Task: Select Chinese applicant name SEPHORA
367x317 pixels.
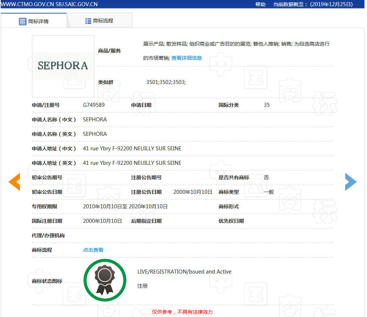Action: coord(95,119)
